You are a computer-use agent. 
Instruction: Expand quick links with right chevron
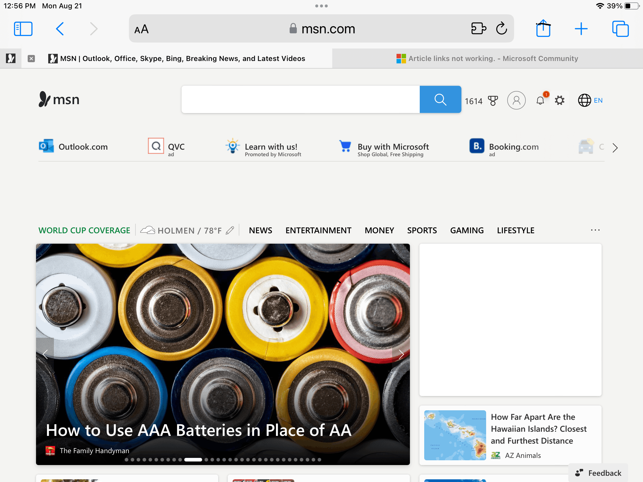[615, 148]
